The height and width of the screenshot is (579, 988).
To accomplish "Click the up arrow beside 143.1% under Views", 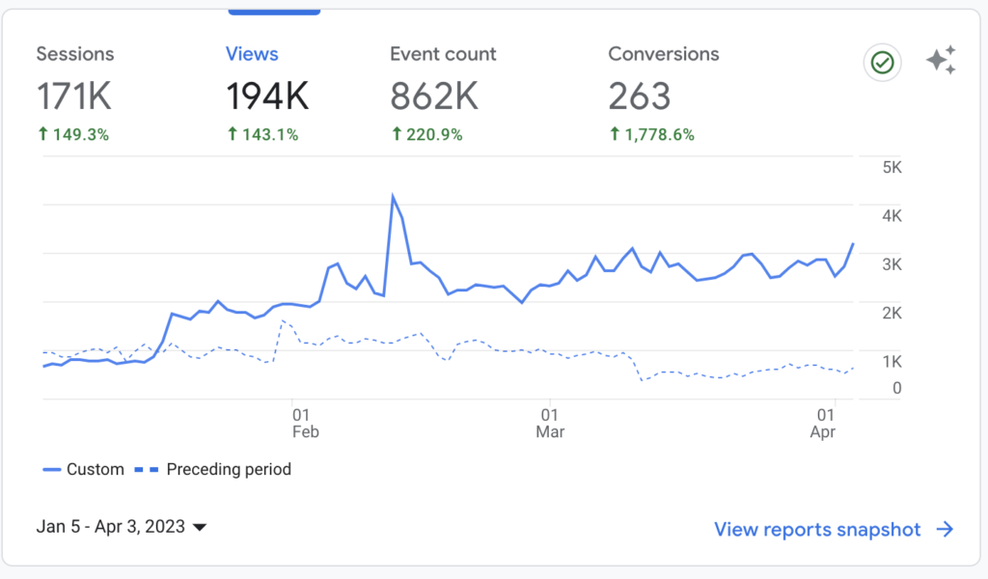I will point(232,135).
